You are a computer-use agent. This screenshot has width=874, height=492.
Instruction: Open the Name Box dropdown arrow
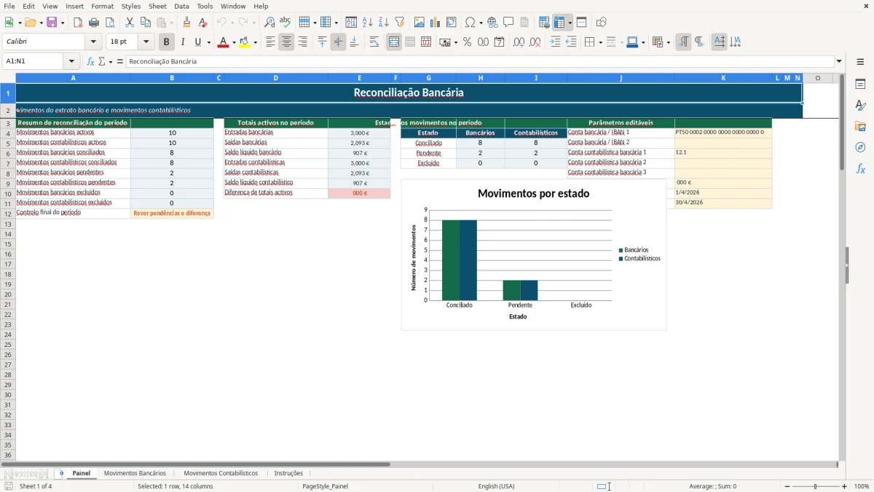click(71, 61)
